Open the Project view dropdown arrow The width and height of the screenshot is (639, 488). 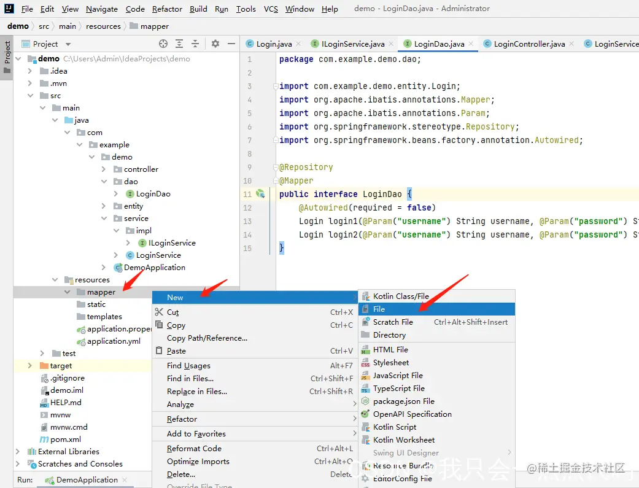[68, 44]
